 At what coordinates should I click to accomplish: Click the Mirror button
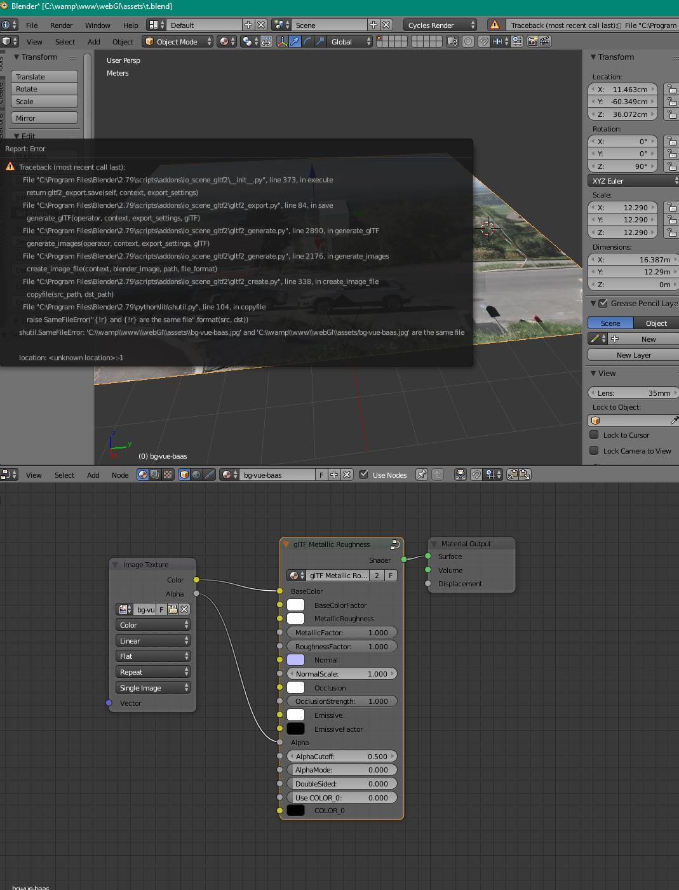click(44, 118)
